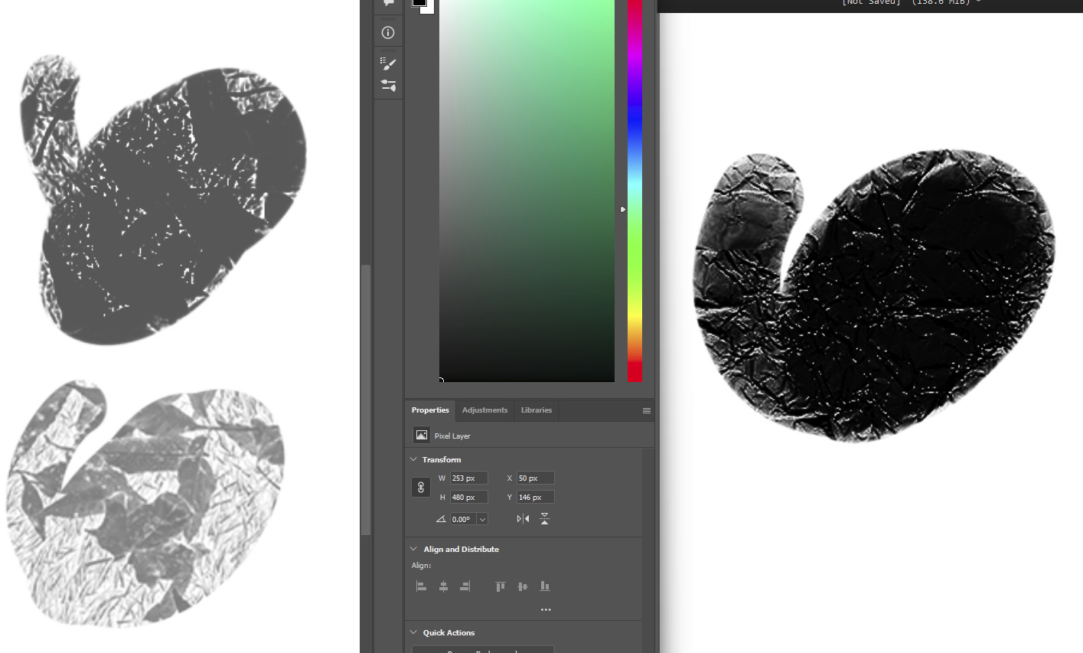Switch to the Libraries tab
The height and width of the screenshot is (653, 1083).
[x=537, y=410]
